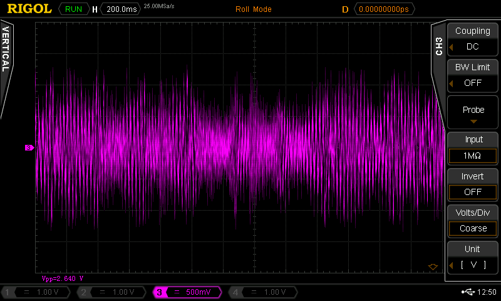This screenshot has width=501, height=301.
Task: Toggle the BW Limit OFF option
Action: [x=473, y=76]
